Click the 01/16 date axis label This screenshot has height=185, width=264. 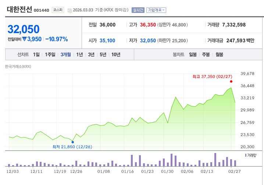coord(128,171)
